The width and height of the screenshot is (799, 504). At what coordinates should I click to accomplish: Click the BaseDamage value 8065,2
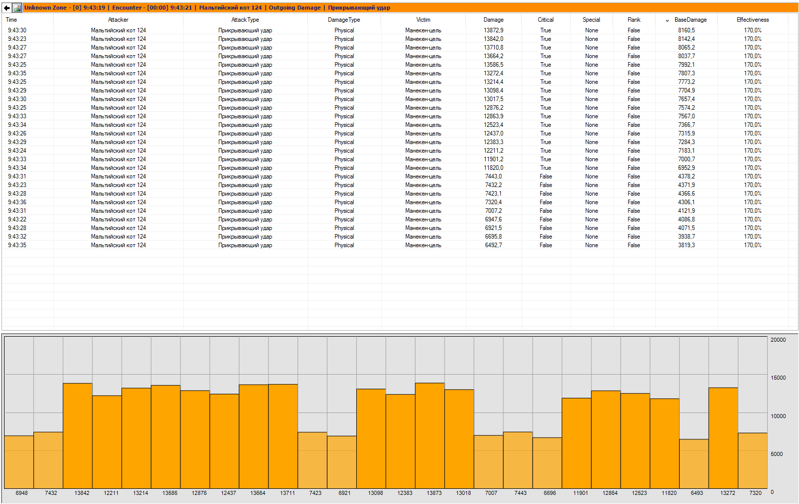point(686,48)
